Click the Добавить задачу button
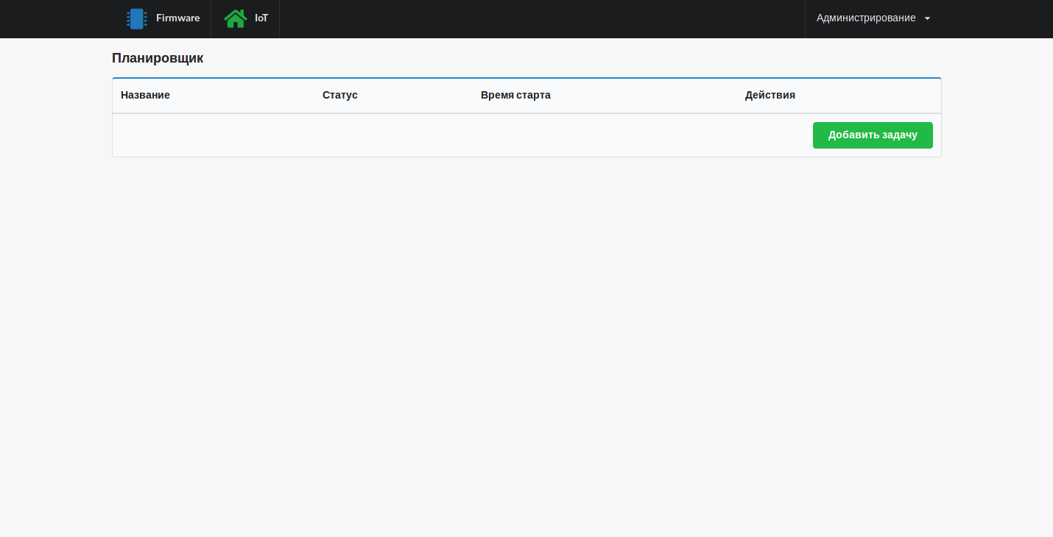 point(873,135)
